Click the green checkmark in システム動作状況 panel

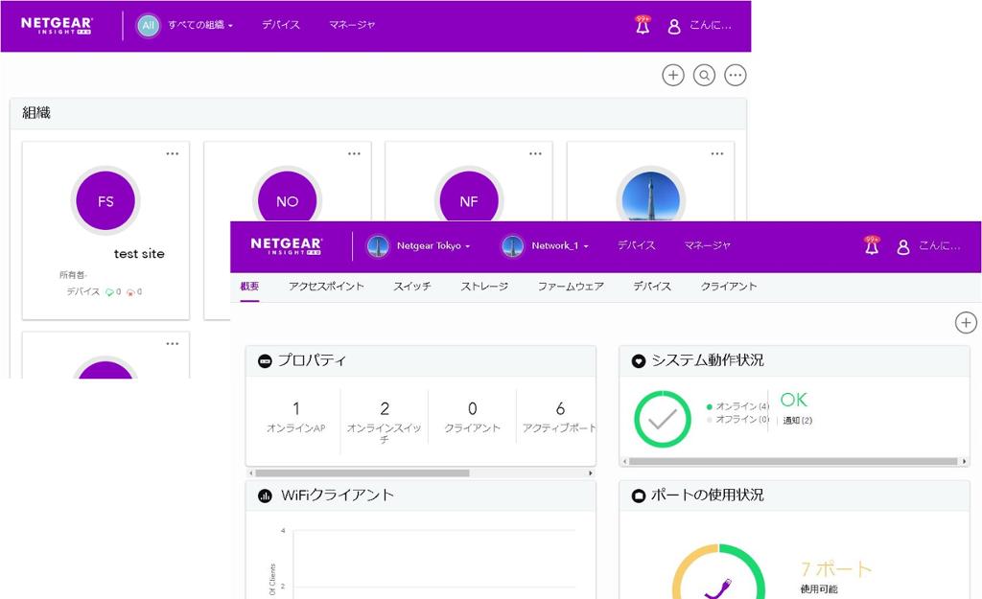point(661,419)
